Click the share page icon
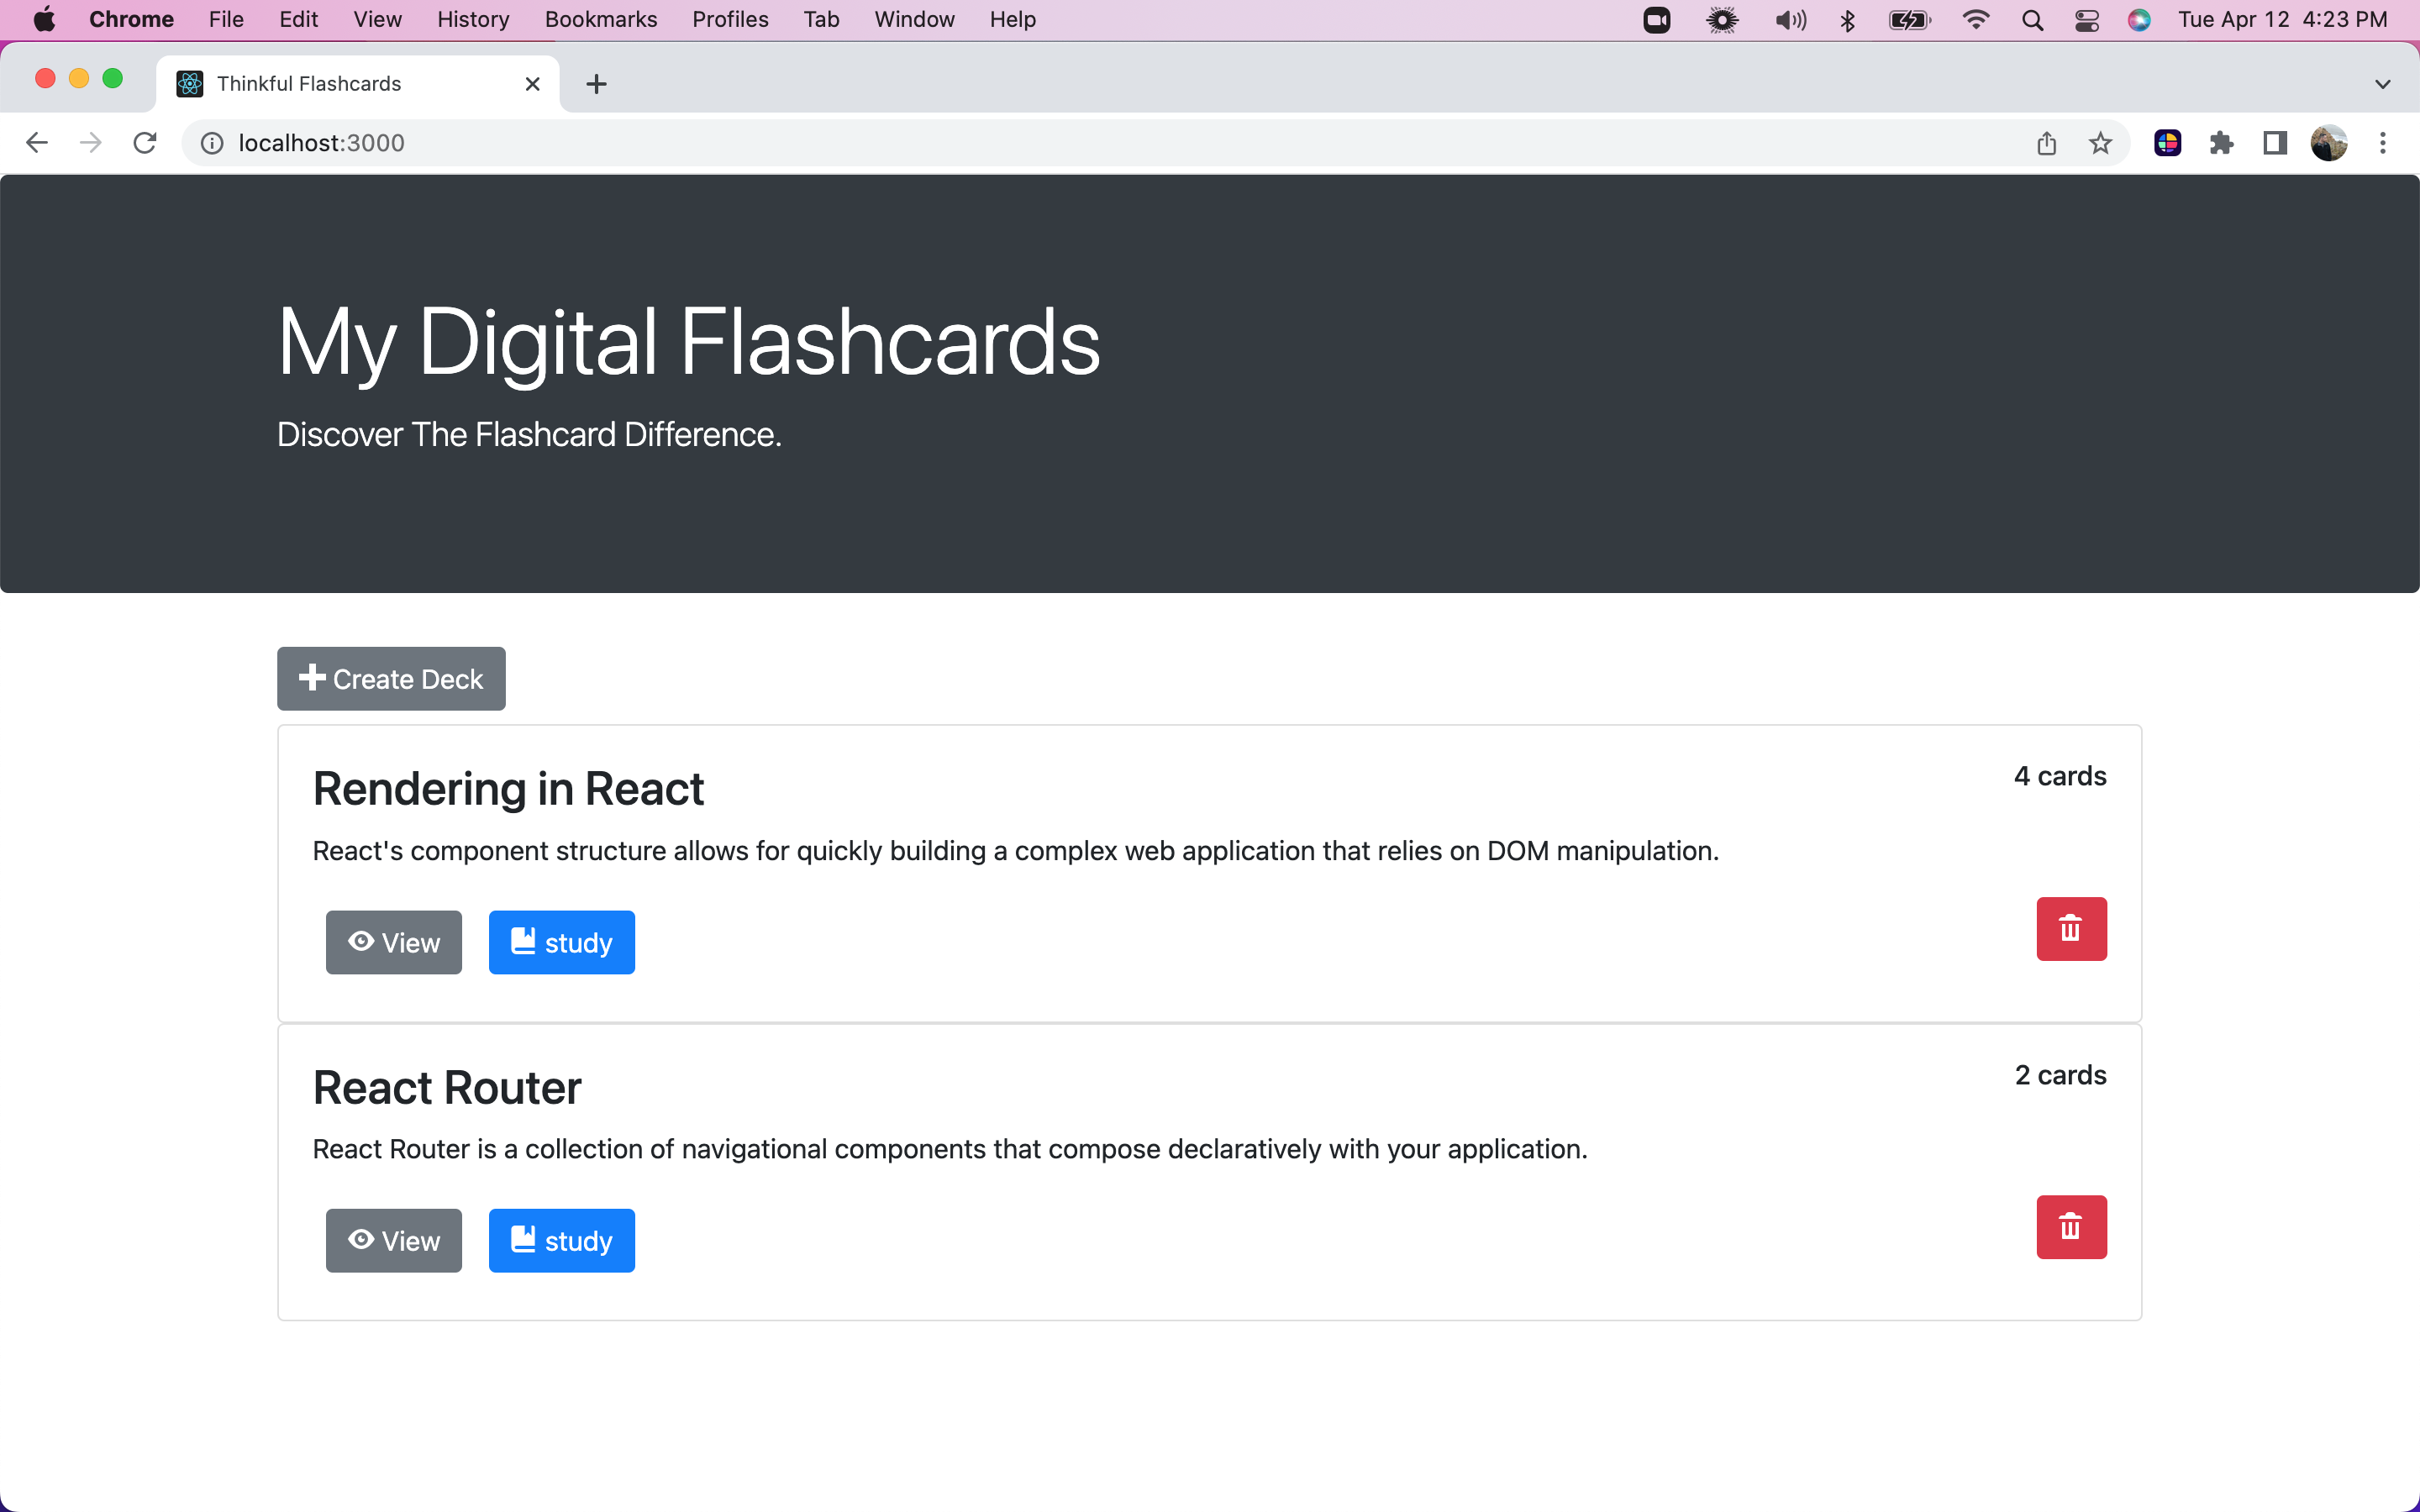 pos(2046,143)
